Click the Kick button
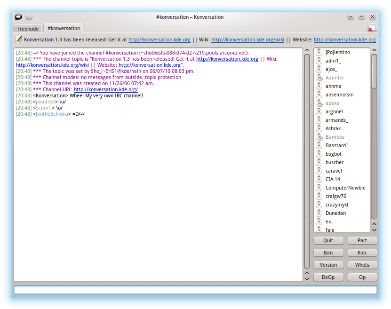Screen dimensions: 391x309 click(x=362, y=253)
